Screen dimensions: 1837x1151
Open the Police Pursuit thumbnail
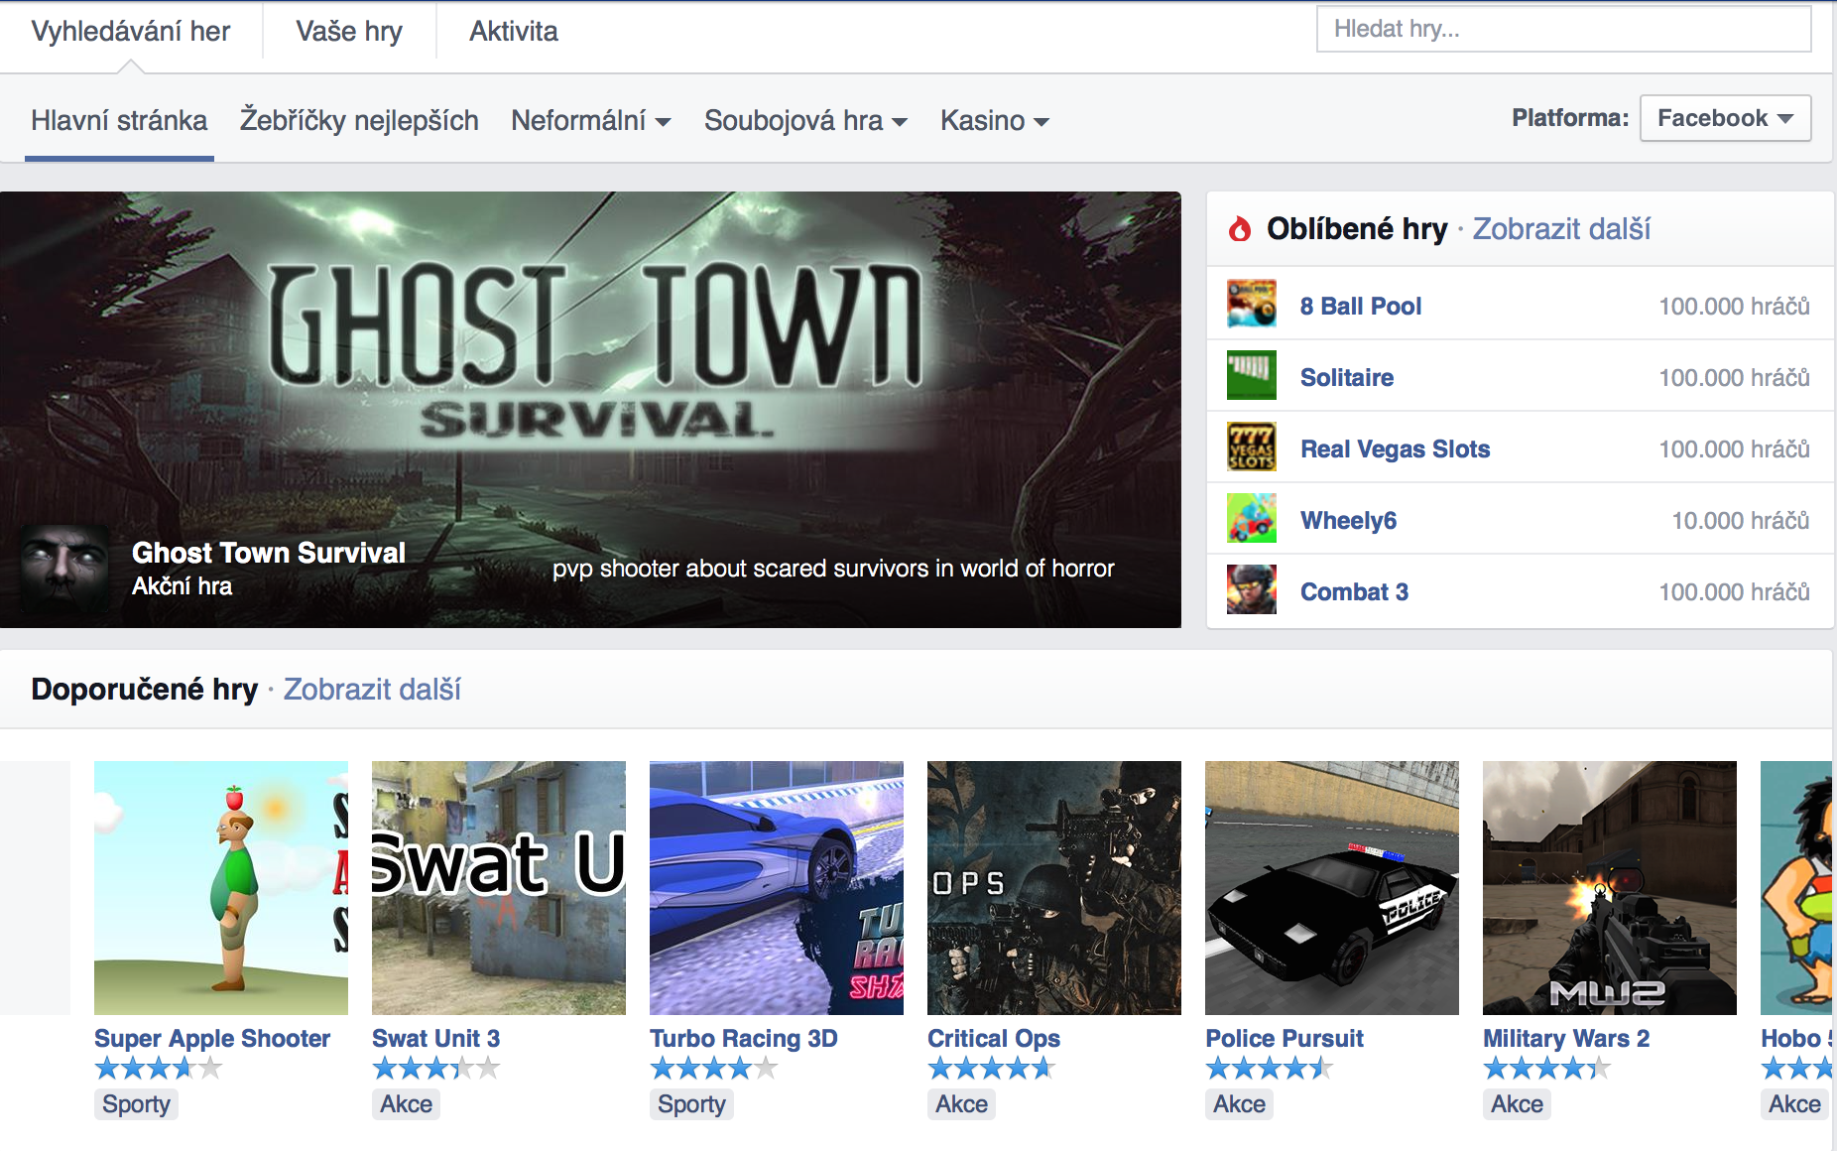(1332, 888)
